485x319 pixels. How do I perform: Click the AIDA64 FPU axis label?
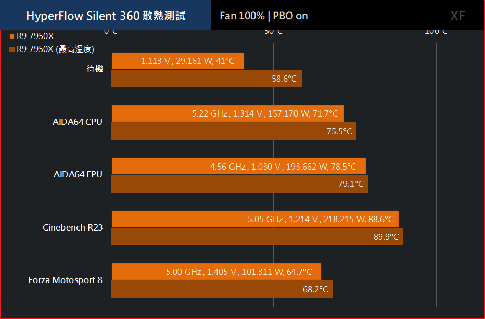click(x=78, y=174)
